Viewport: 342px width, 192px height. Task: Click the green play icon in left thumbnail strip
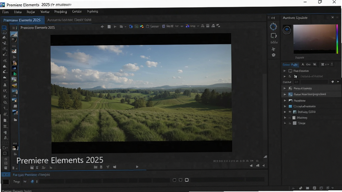click(14, 74)
